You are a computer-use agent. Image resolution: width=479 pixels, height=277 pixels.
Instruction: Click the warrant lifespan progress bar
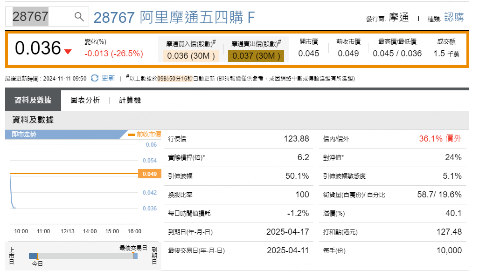83,256
